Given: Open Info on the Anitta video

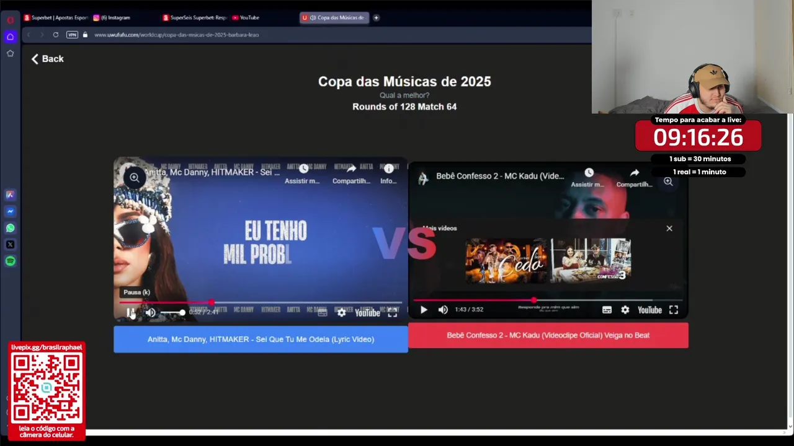Looking at the screenshot, I should coord(388,174).
